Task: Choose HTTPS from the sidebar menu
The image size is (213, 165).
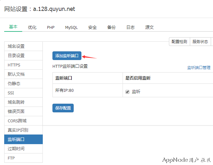Action: coord(14,65)
